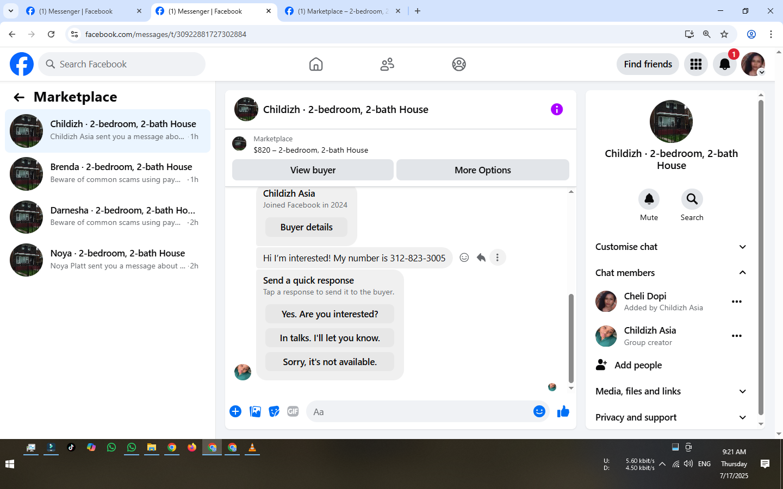Click the install app icon in the address bar
The height and width of the screenshot is (489, 783).
click(689, 34)
